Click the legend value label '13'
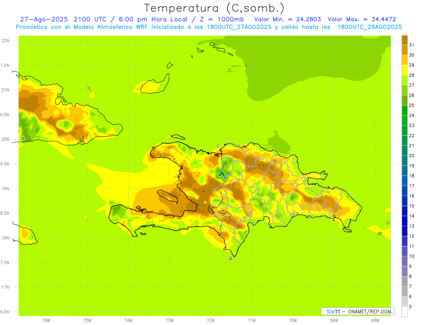 click(x=412, y=226)
